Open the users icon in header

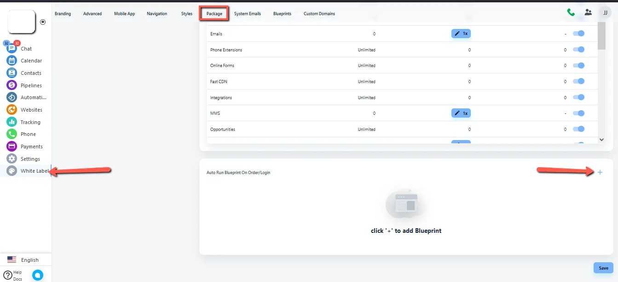pos(588,12)
